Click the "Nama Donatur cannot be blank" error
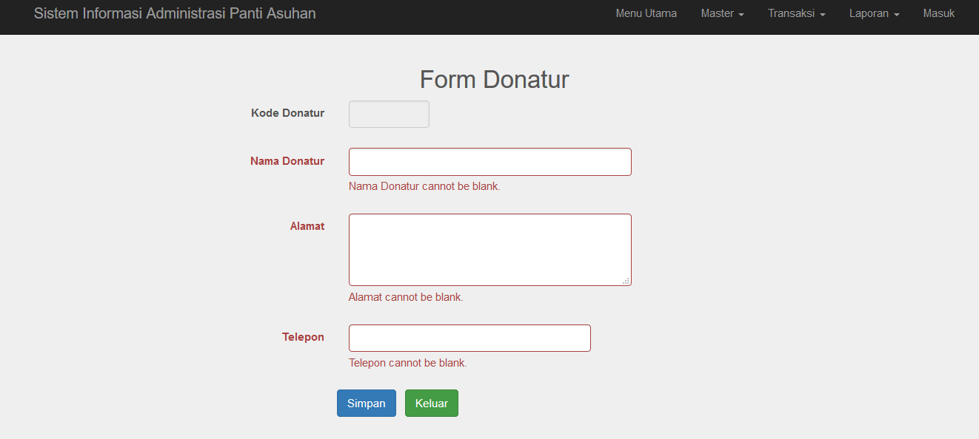The height and width of the screenshot is (439, 979). pos(424,186)
